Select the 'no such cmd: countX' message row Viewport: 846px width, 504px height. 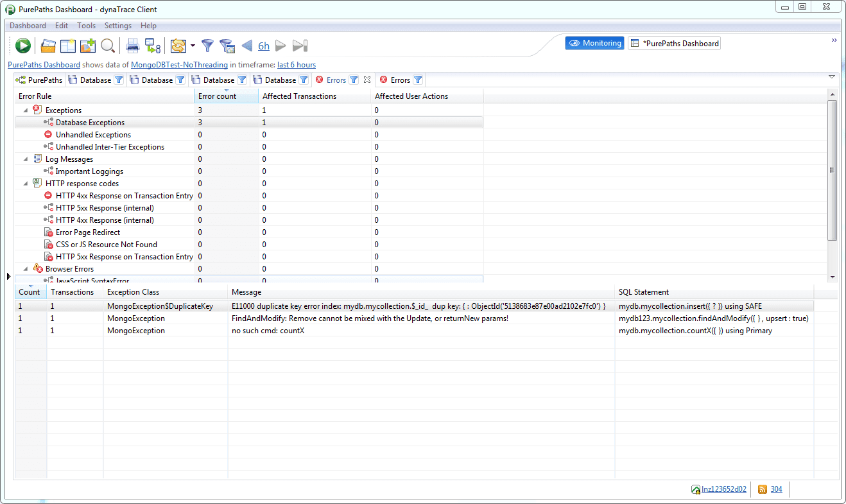[415, 331]
